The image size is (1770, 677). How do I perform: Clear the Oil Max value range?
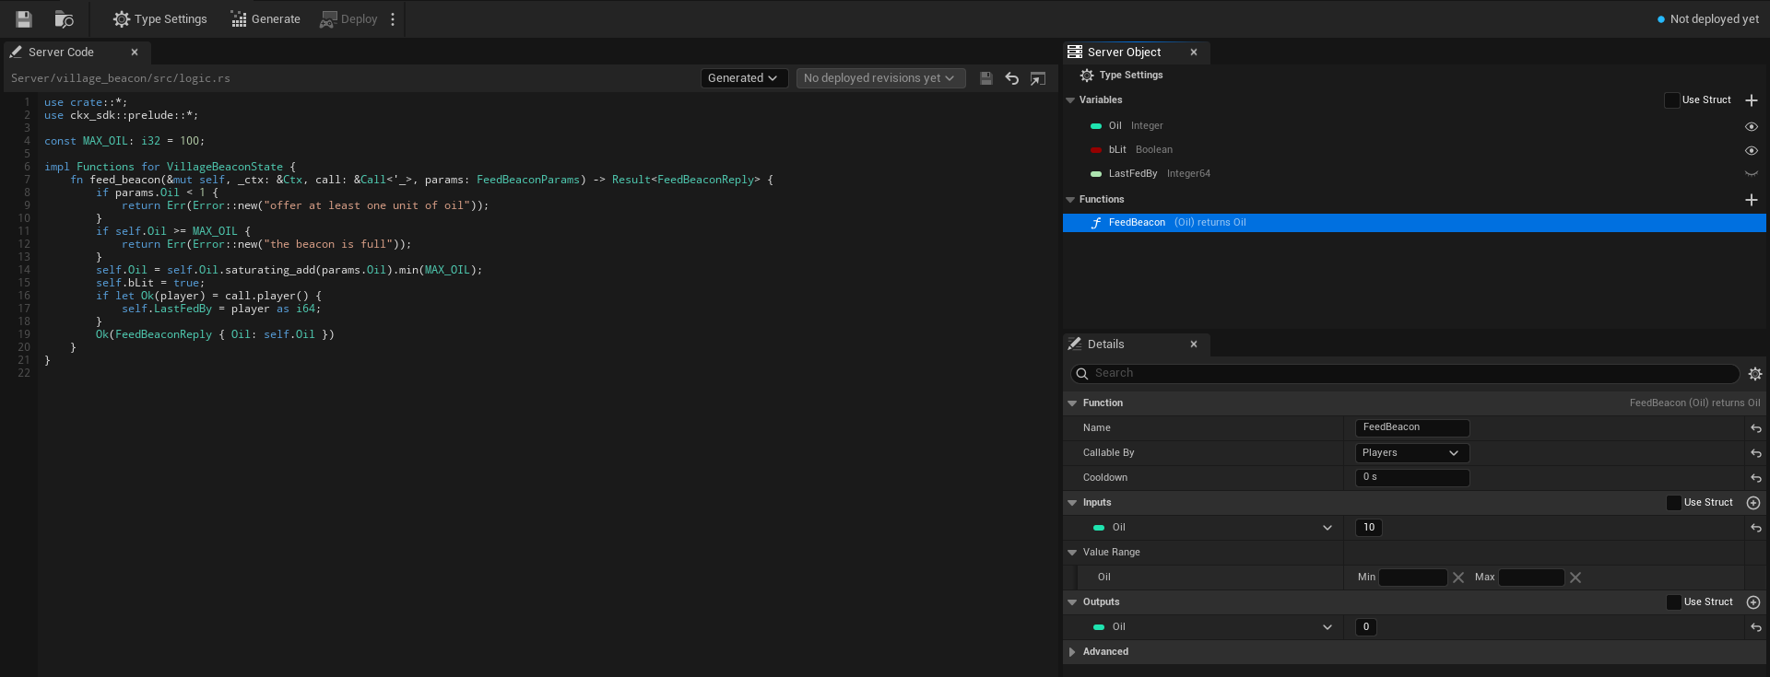pyautogui.click(x=1575, y=578)
